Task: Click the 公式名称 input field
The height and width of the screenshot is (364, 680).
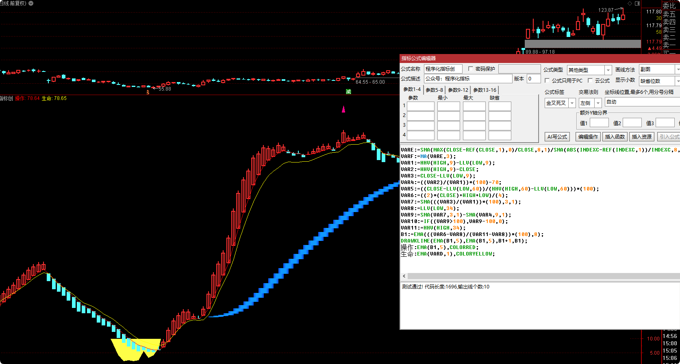Action: (x=443, y=69)
